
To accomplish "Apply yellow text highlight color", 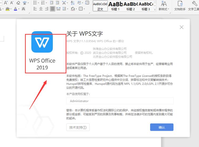I will click(7, 9).
